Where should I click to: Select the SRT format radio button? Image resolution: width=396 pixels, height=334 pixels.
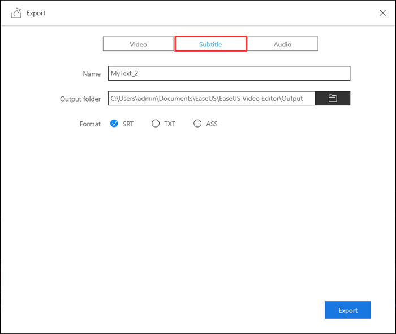coord(114,124)
